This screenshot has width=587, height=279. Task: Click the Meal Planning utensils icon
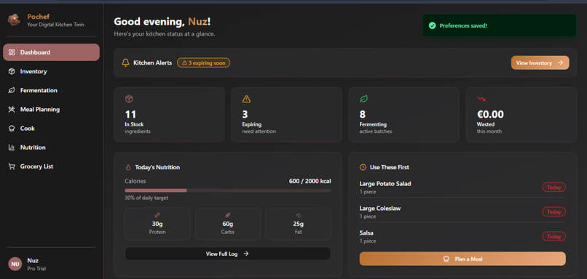[x=12, y=110]
